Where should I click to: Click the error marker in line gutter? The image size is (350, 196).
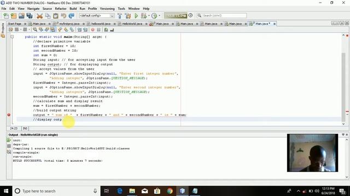pyautogui.click(x=9, y=115)
